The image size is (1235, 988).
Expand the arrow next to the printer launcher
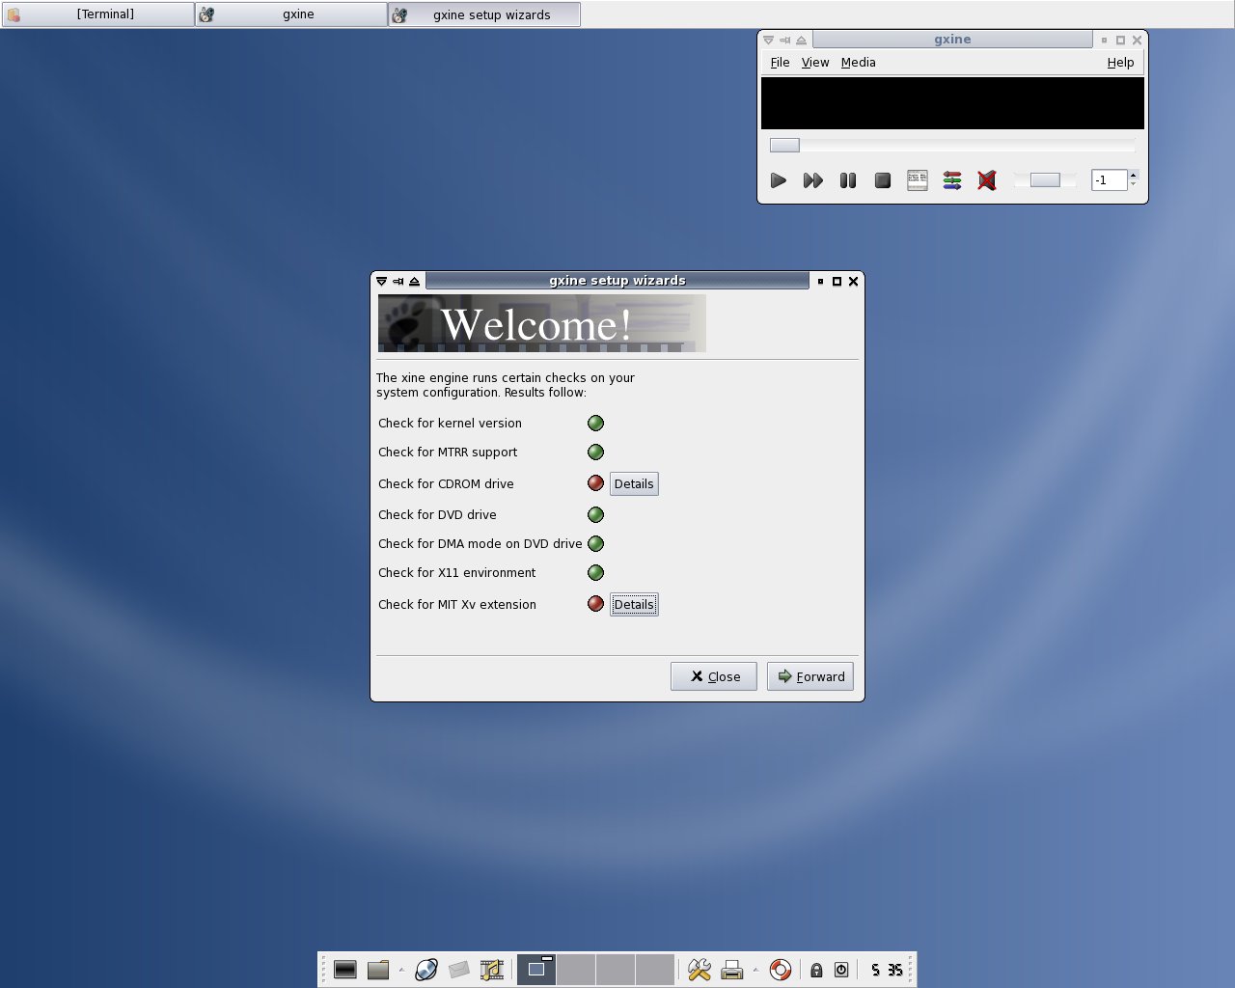tap(755, 970)
